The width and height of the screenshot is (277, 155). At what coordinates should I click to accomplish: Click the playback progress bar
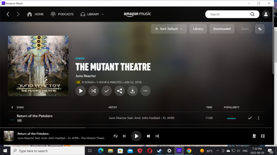[136, 128]
